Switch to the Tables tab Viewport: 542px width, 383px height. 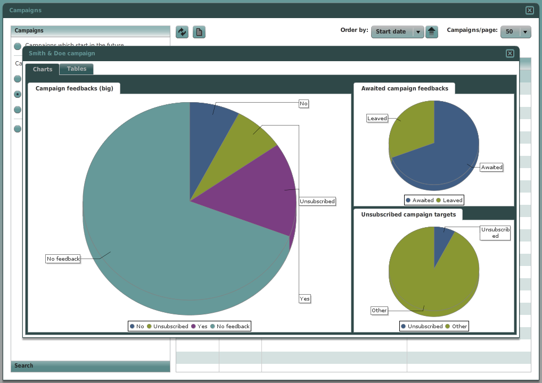[x=76, y=69]
